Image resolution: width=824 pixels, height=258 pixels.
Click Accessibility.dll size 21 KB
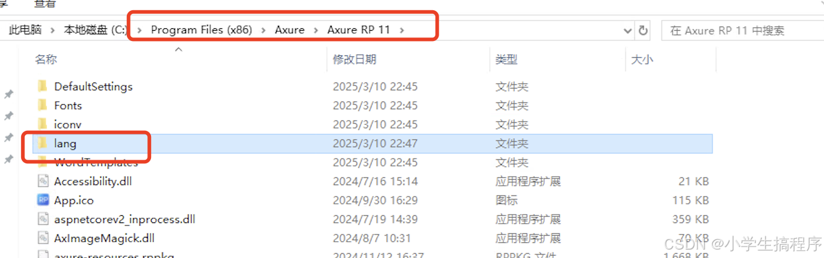(694, 181)
